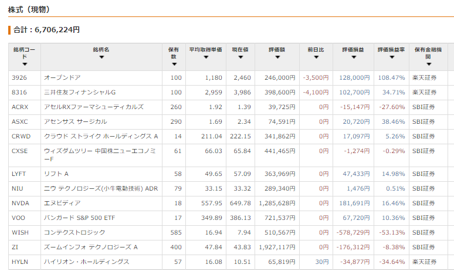Click valuation 1,285,628円 for NVDA
The height and width of the screenshot is (278, 454).
[x=277, y=204]
